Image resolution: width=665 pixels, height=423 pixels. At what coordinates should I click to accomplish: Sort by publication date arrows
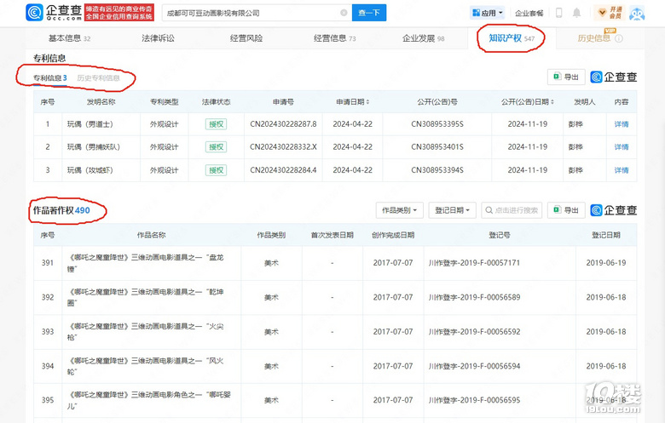tap(552, 102)
